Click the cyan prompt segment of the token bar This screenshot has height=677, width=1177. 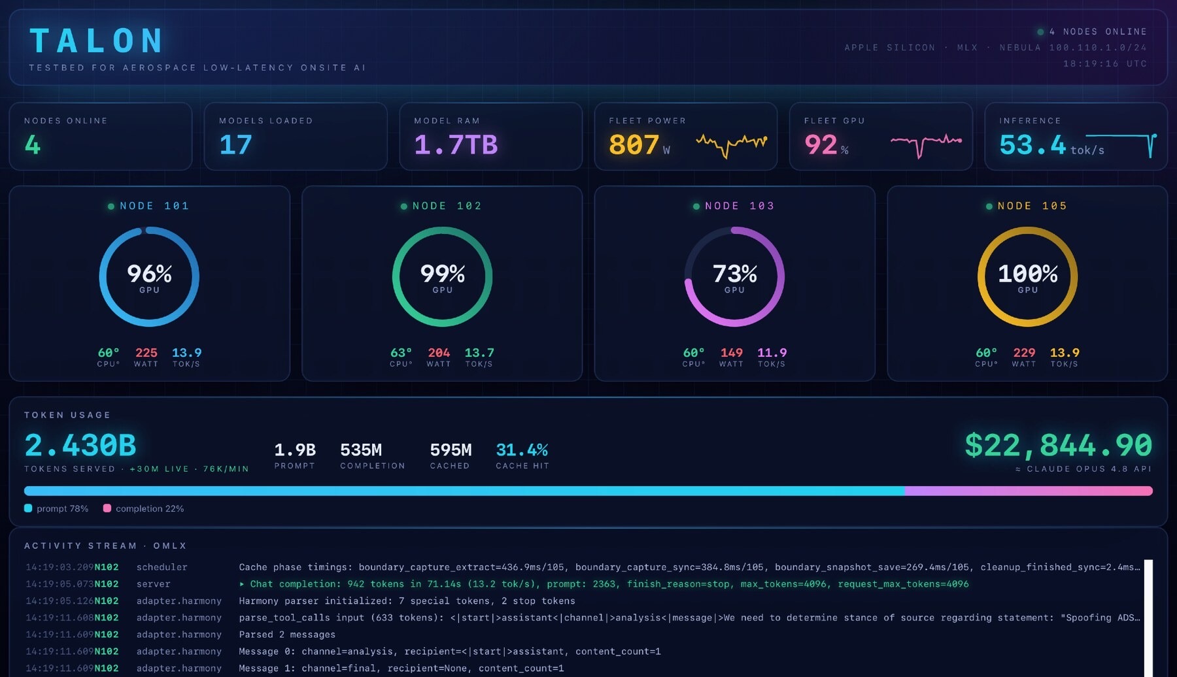coord(464,491)
